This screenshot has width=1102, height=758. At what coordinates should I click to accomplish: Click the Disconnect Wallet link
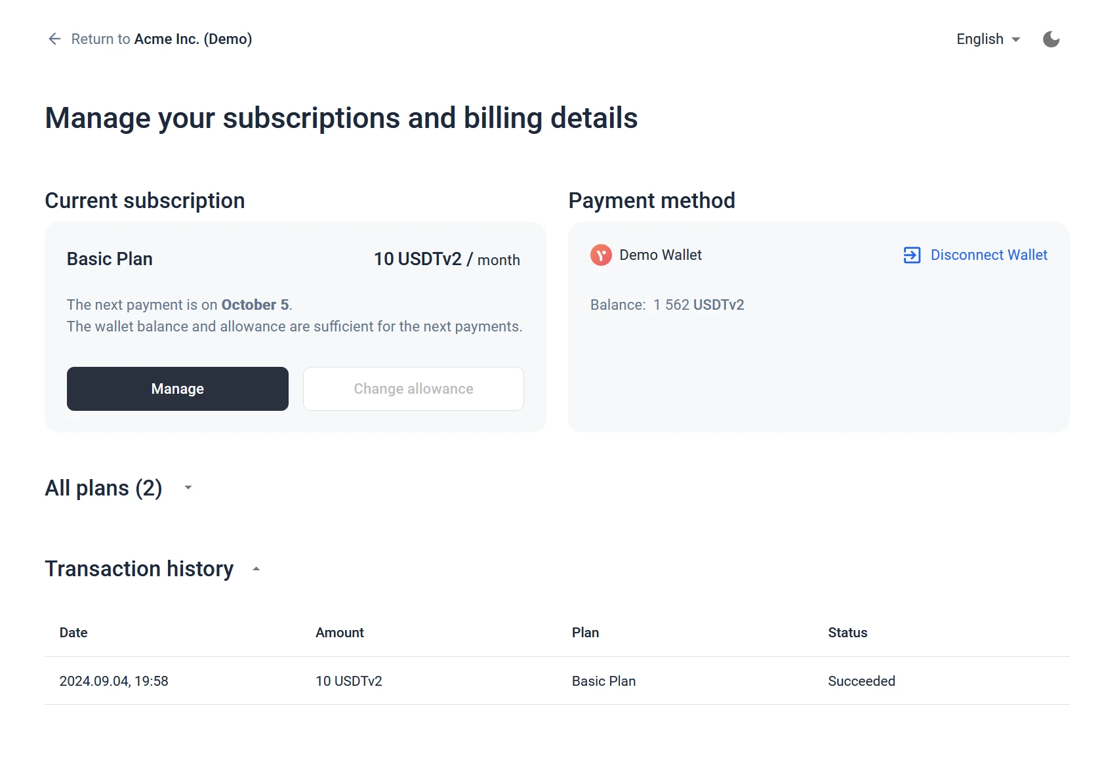click(989, 255)
